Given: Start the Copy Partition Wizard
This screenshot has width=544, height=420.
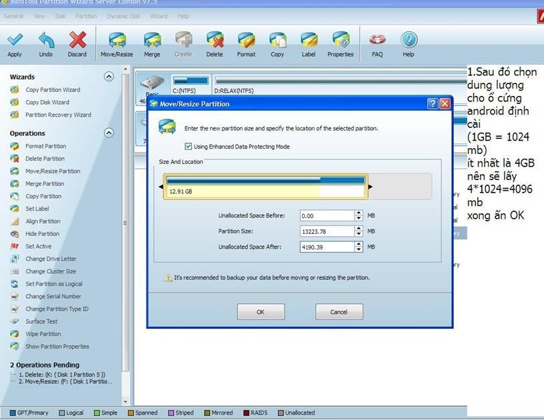Looking at the screenshot, I should pos(53,90).
